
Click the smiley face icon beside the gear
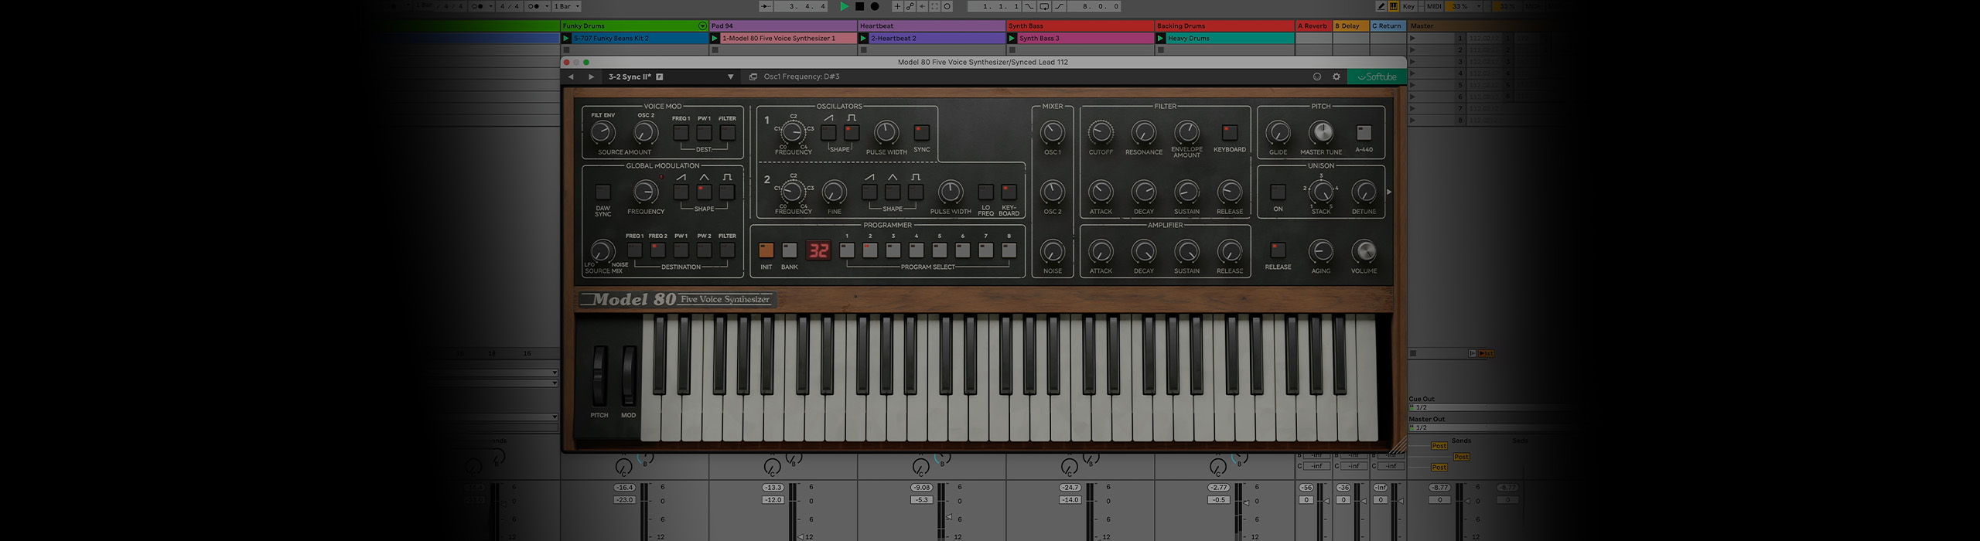coord(1317,77)
